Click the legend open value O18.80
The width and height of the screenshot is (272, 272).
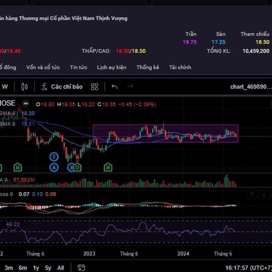(45, 104)
